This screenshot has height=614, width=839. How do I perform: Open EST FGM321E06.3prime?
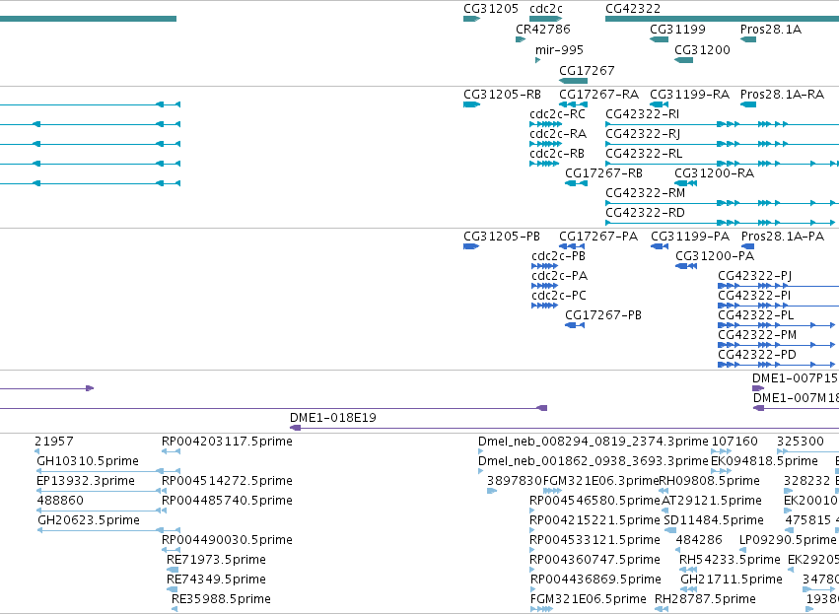[600, 481]
